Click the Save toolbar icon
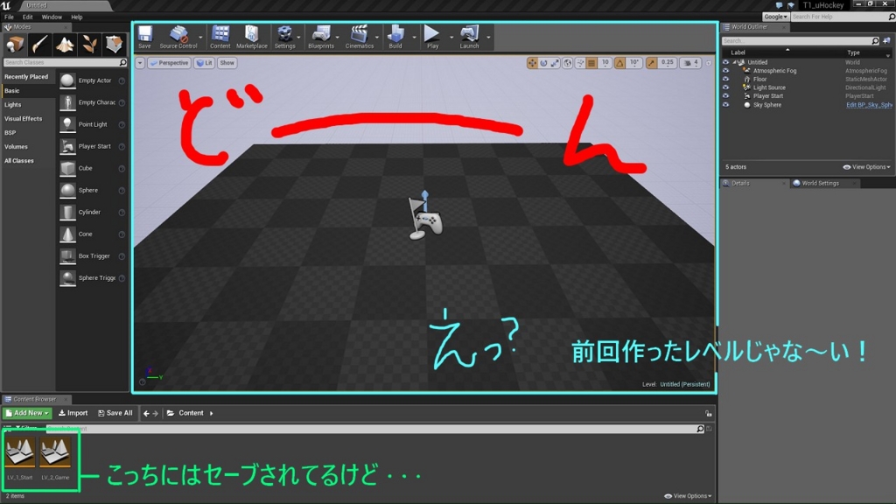The height and width of the screenshot is (504, 896). click(x=144, y=37)
